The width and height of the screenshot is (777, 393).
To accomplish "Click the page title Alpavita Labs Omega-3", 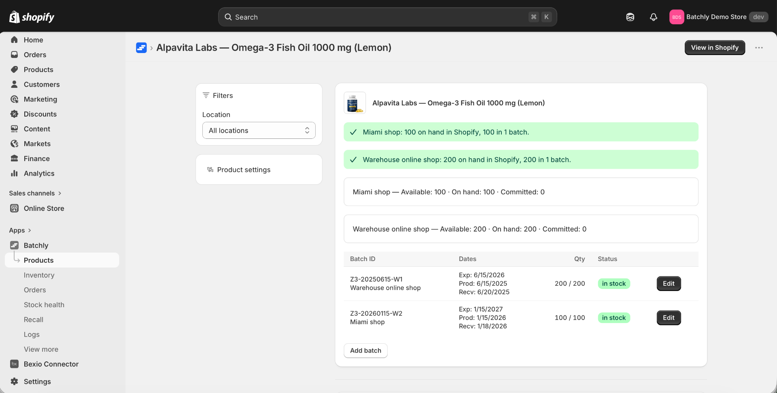I will tap(274, 48).
